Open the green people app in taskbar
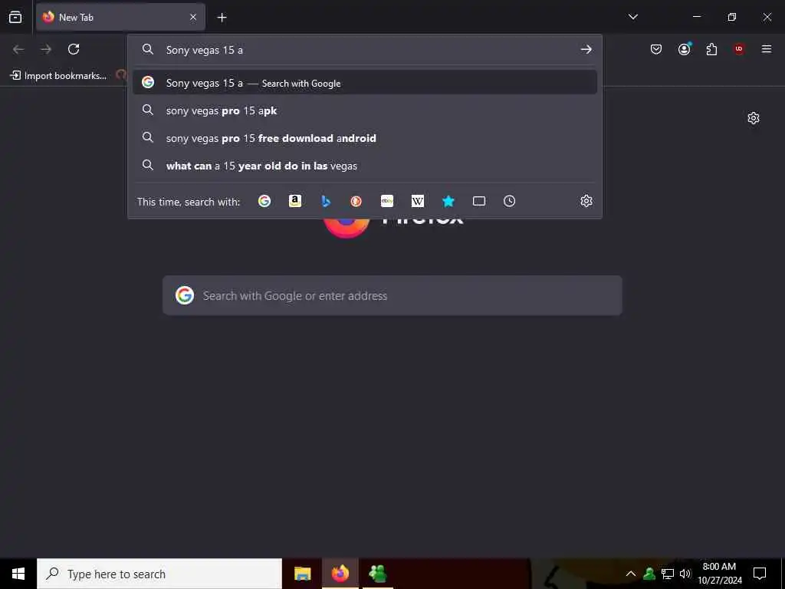This screenshot has height=589, width=785. 378,574
